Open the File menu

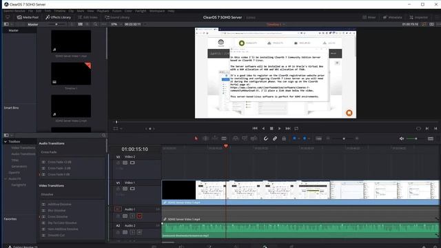coord(30,11)
